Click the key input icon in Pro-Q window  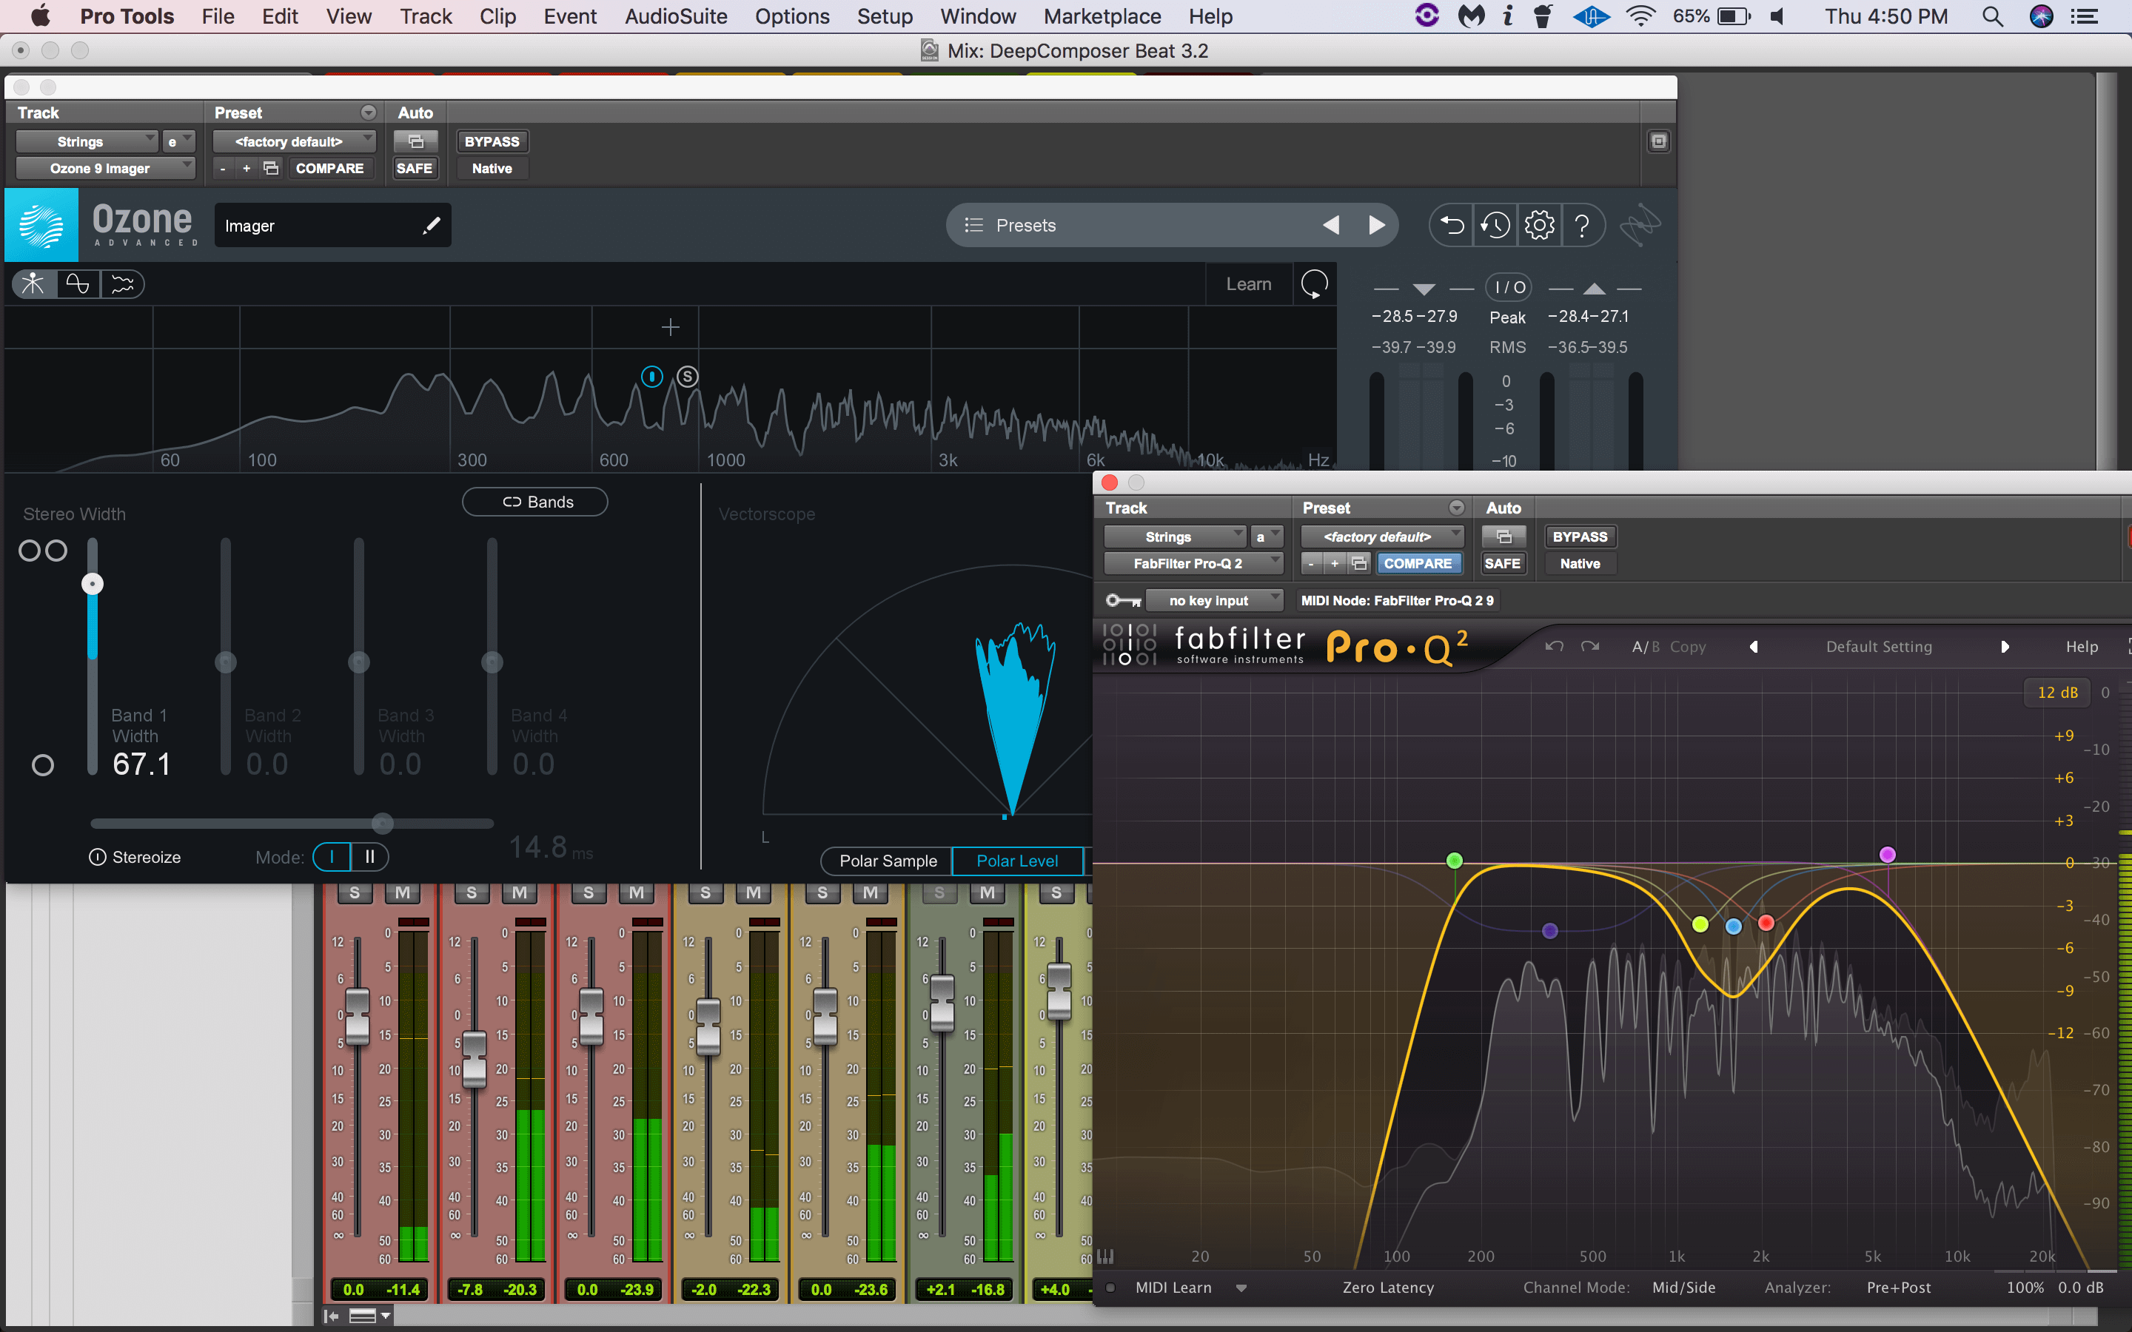click(x=1123, y=601)
